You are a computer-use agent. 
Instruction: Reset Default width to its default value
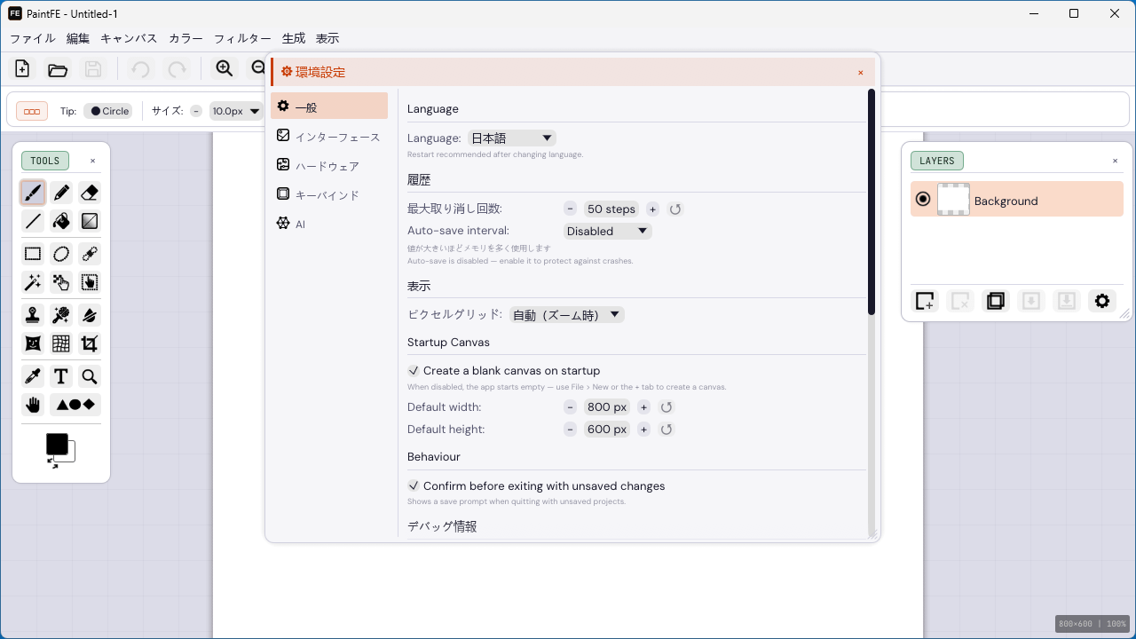667,407
